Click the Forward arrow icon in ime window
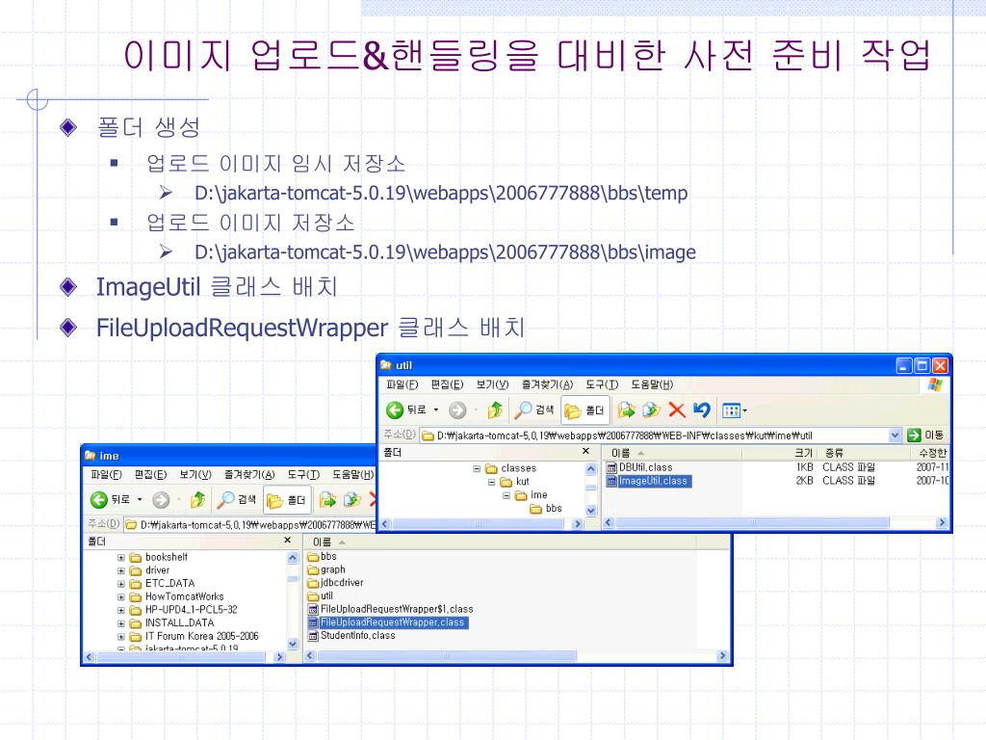 (x=161, y=500)
